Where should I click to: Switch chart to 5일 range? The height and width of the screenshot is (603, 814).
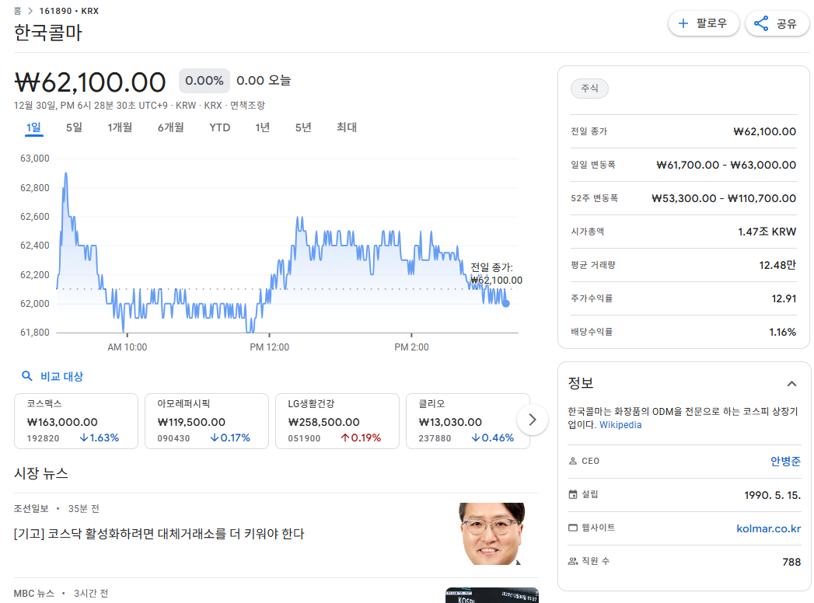pyautogui.click(x=74, y=127)
